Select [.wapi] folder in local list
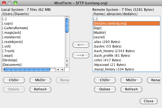Image resolution: width=162 pixels, height=108 pixels. click(x=33, y=56)
